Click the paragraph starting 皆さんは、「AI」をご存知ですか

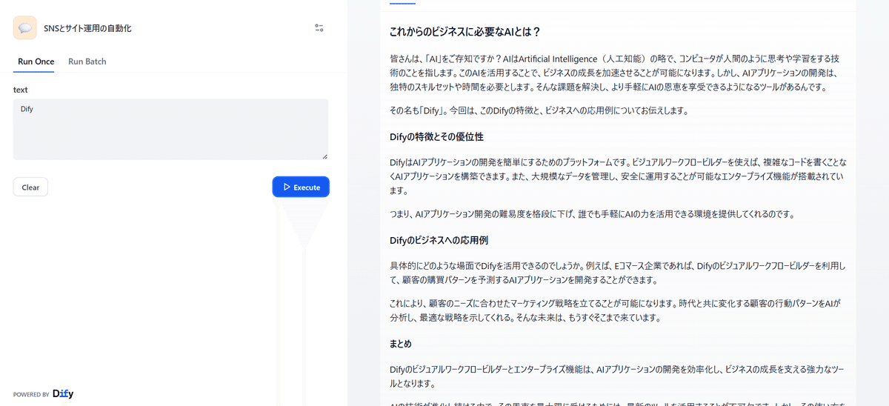click(614, 72)
